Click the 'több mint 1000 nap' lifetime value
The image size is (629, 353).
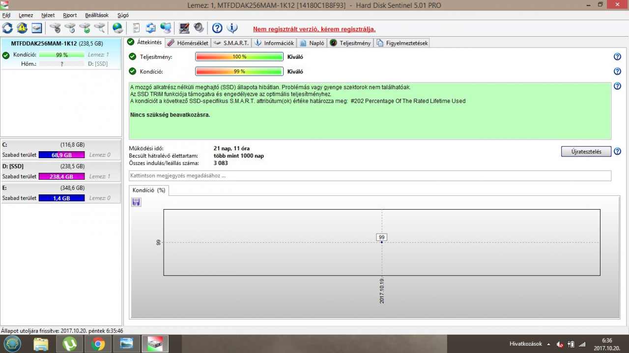pos(239,156)
